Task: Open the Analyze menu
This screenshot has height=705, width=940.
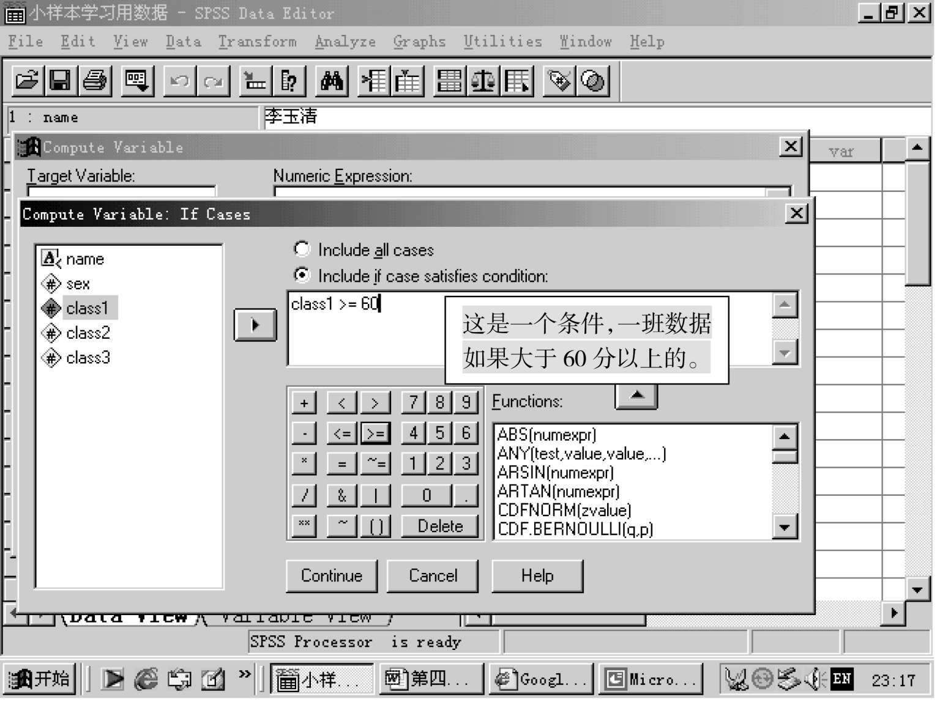Action: tap(345, 42)
